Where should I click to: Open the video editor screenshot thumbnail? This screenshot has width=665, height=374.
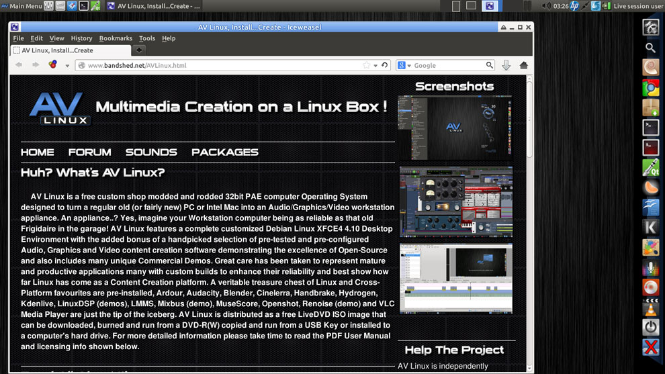pos(456,278)
